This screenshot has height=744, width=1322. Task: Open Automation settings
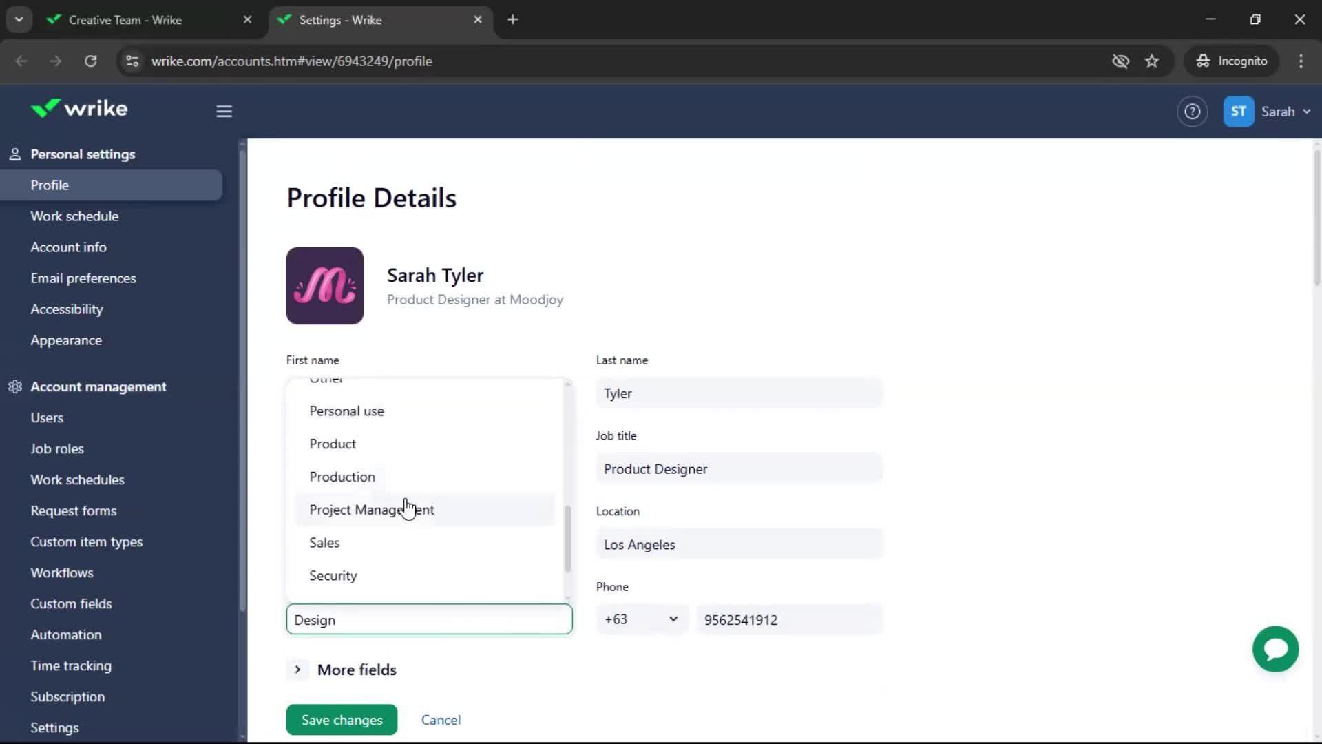click(66, 634)
